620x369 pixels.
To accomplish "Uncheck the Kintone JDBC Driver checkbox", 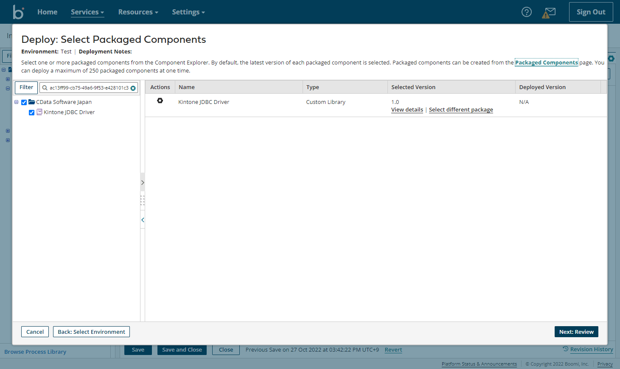I will tap(32, 112).
